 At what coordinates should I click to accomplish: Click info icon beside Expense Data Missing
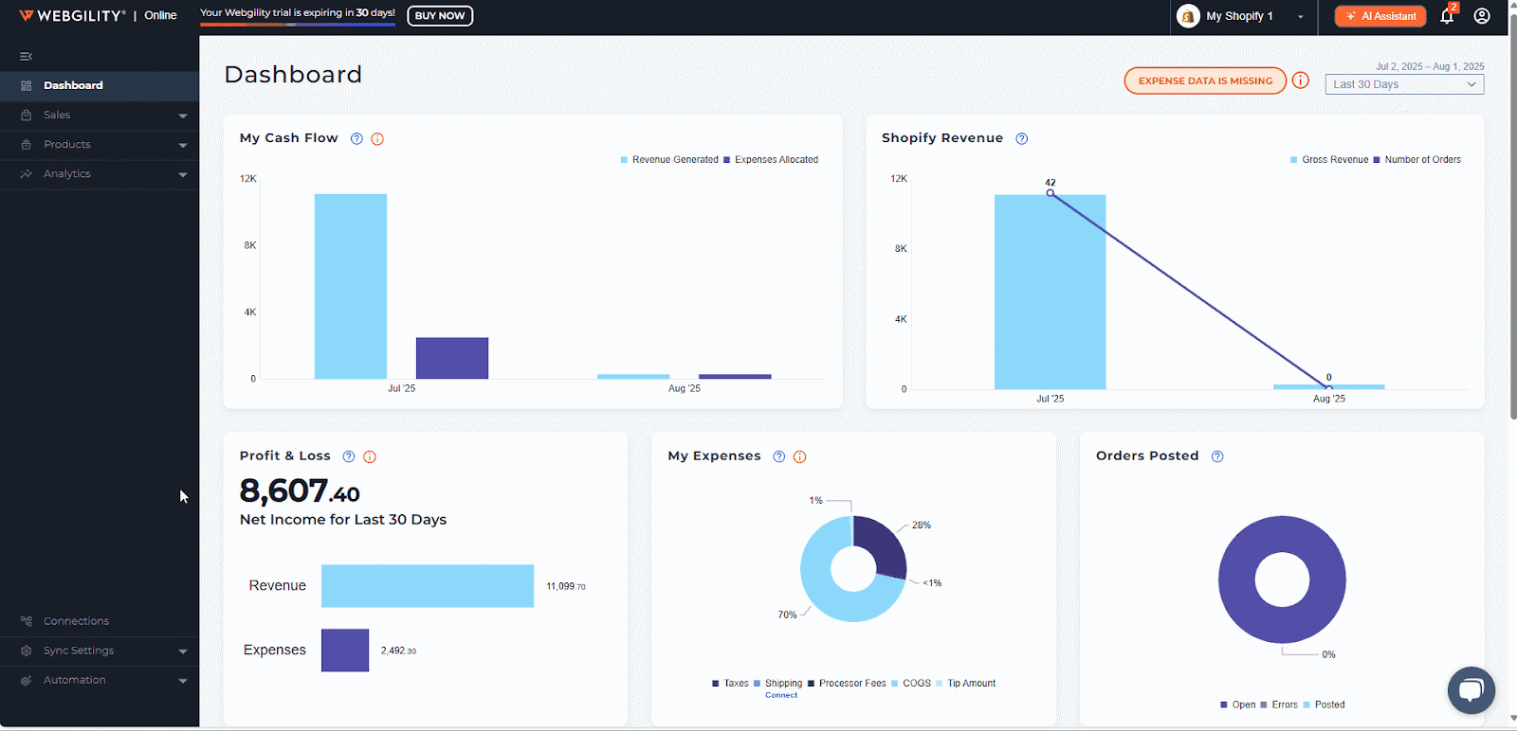click(1301, 80)
